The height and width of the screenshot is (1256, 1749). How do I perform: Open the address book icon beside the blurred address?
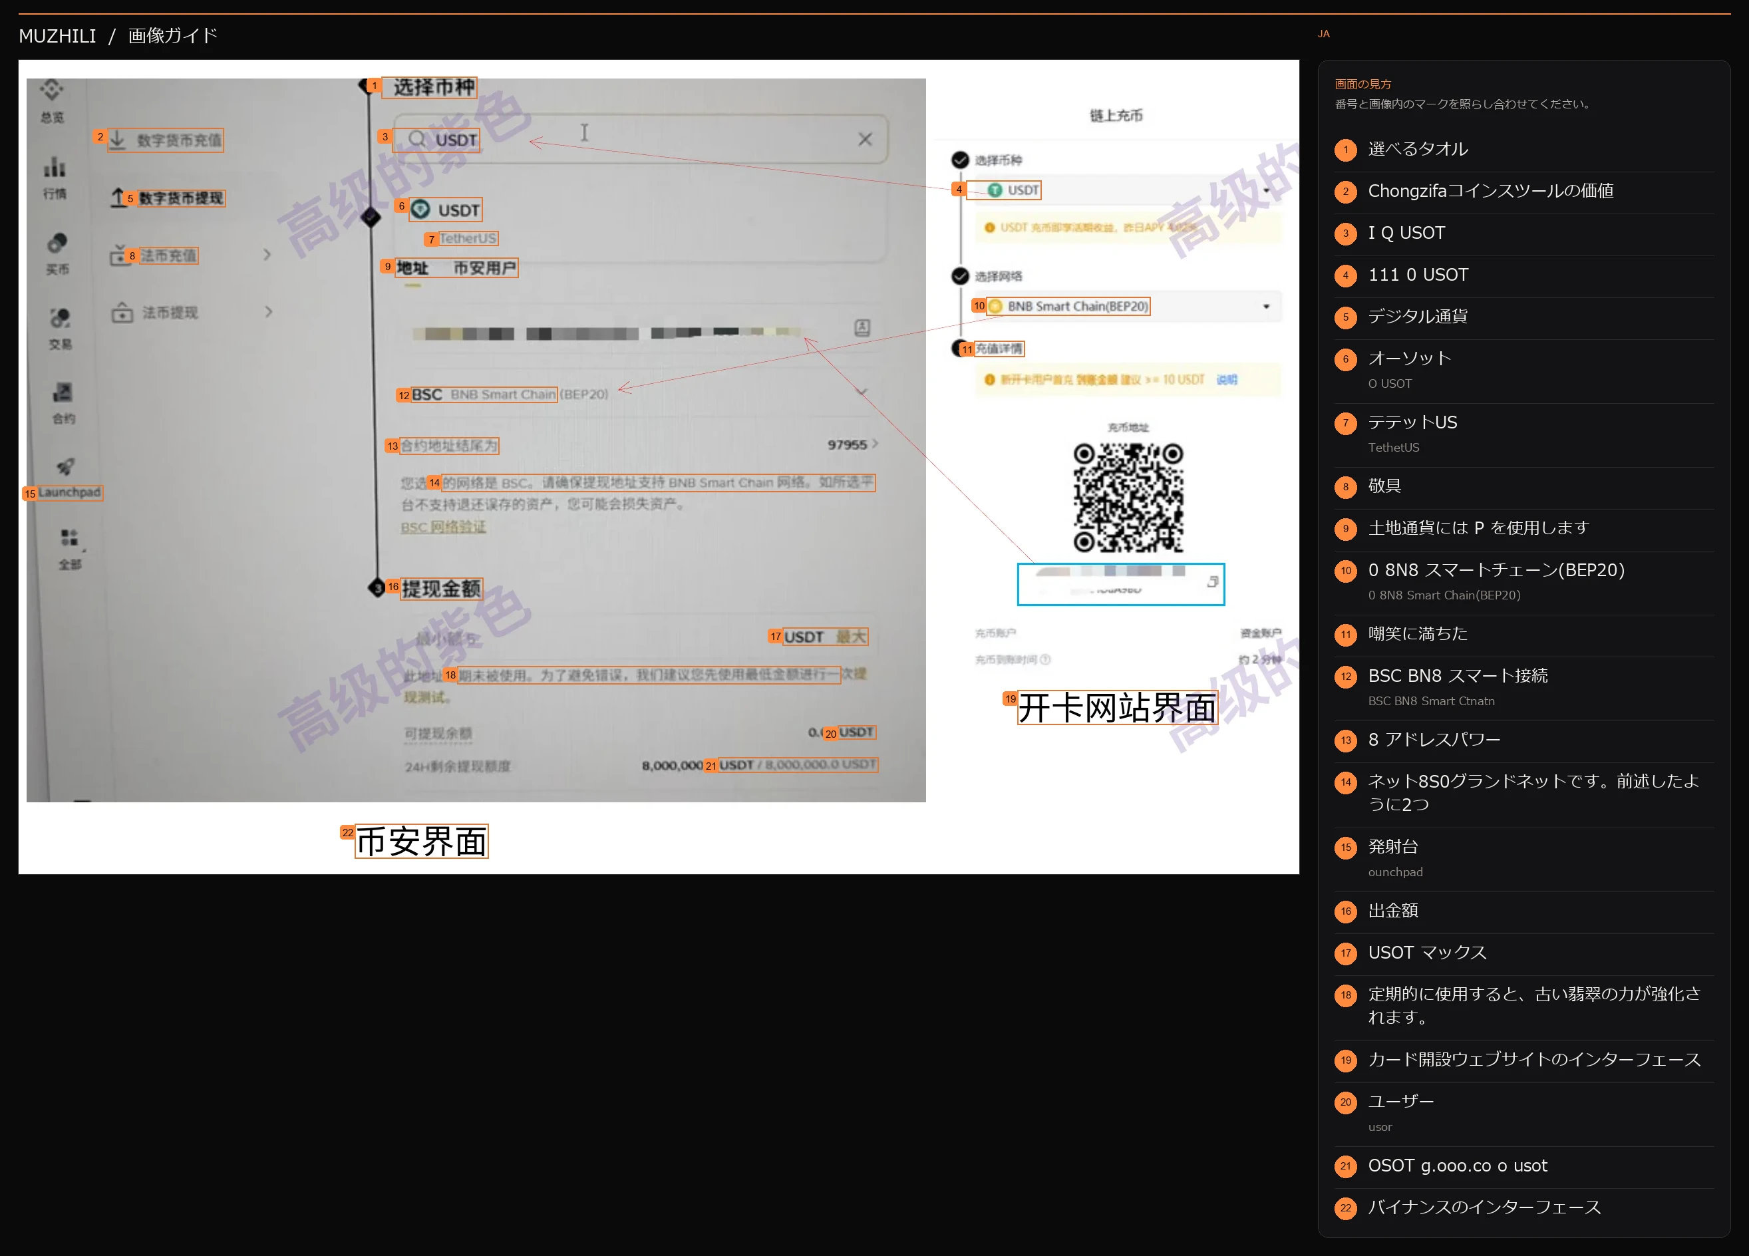point(862,328)
